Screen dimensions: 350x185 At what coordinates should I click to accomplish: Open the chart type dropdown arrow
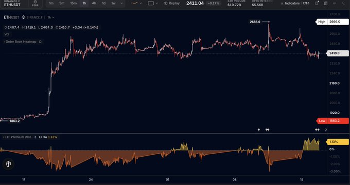[x=141, y=4]
